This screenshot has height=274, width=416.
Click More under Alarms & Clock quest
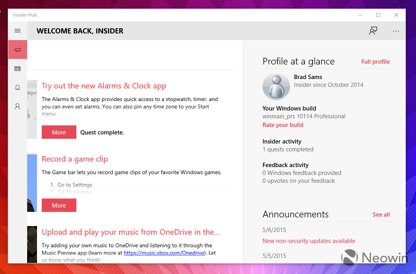(x=59, y=132)
